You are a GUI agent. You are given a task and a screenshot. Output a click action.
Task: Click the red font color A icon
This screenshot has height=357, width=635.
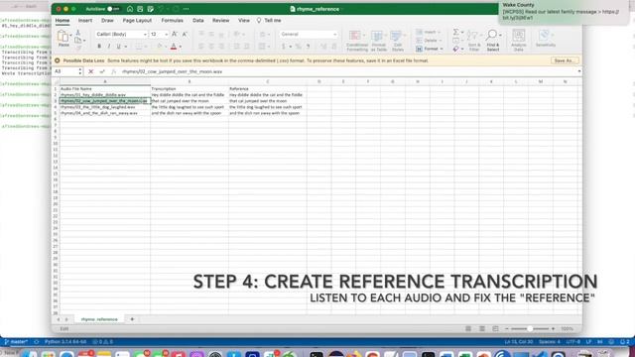click(x=174, y=47)
